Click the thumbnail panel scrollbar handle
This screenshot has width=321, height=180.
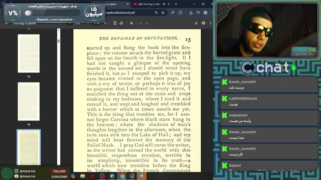59,41
